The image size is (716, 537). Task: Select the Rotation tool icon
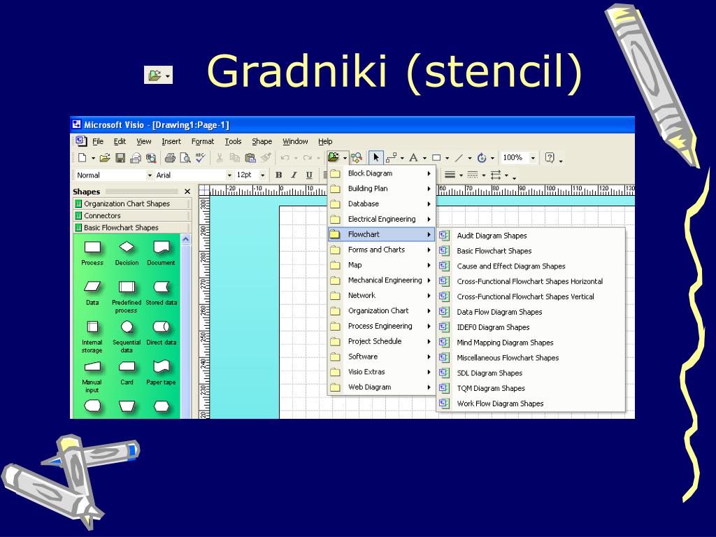(x=482, y=158)
